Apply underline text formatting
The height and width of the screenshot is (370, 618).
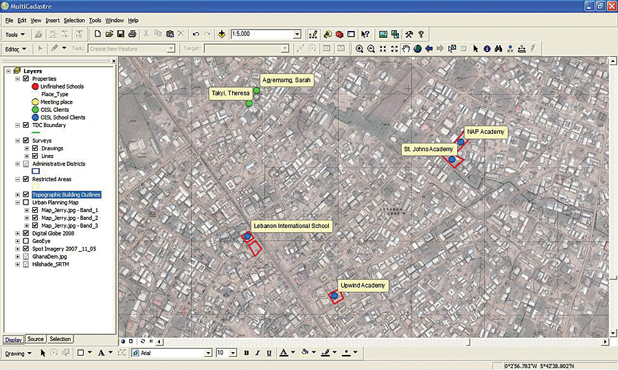click(268, 353)
